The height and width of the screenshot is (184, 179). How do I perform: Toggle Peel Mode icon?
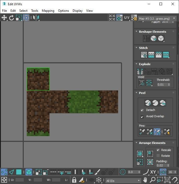pyautogui.click(x=155, y=103)
